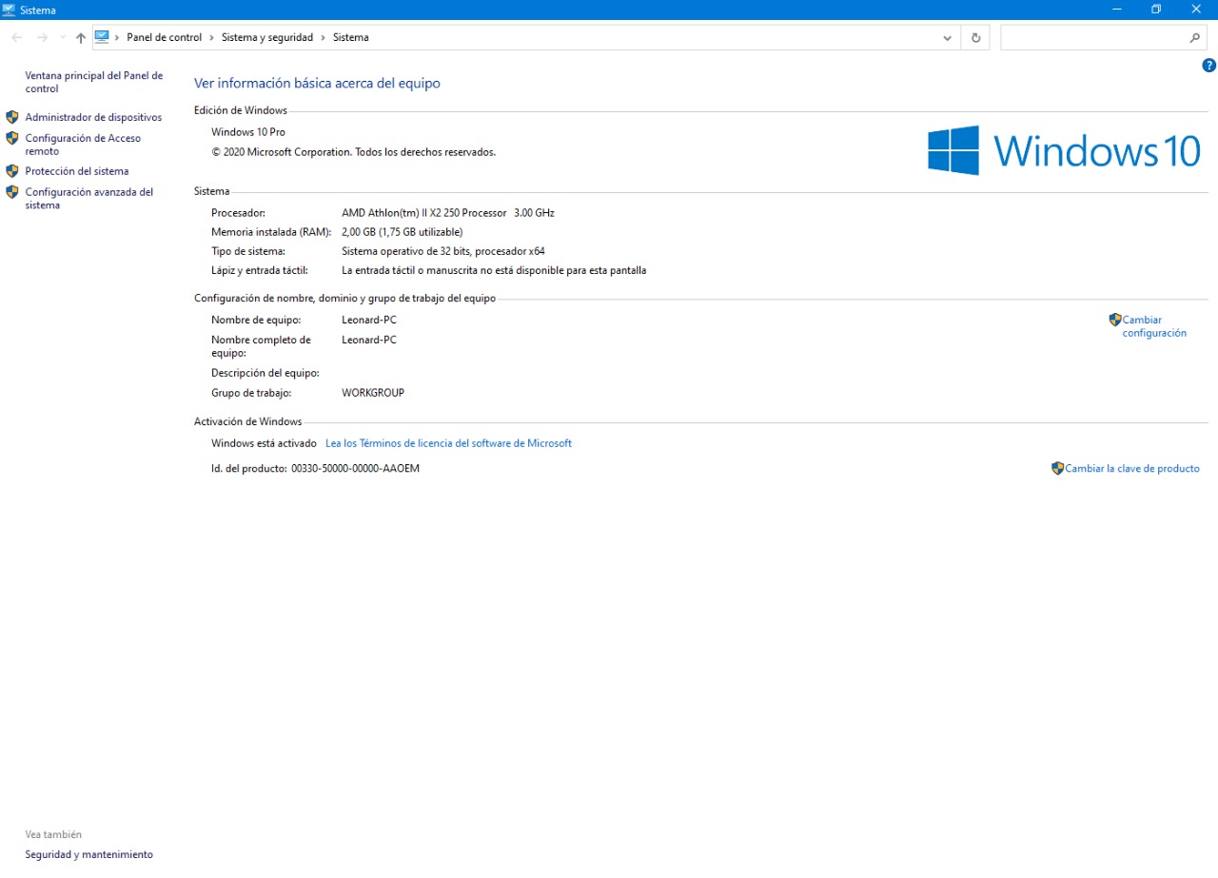
Task: Click the Sistema window title icon
Action: coord(9,10)
